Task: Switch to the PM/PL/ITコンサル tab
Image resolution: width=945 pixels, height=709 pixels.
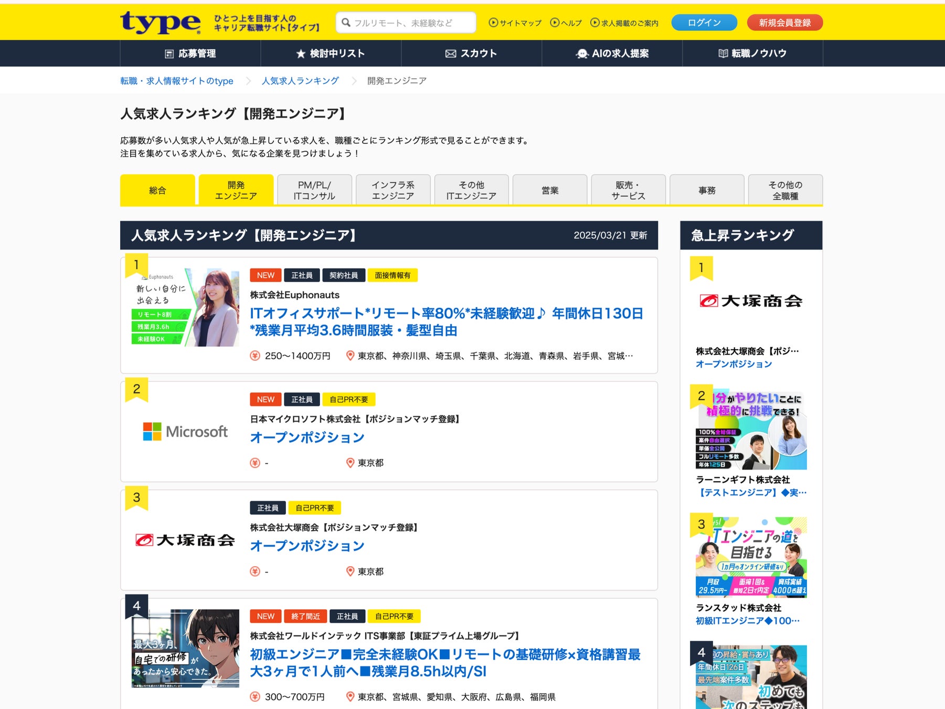Action: (314, 190)
